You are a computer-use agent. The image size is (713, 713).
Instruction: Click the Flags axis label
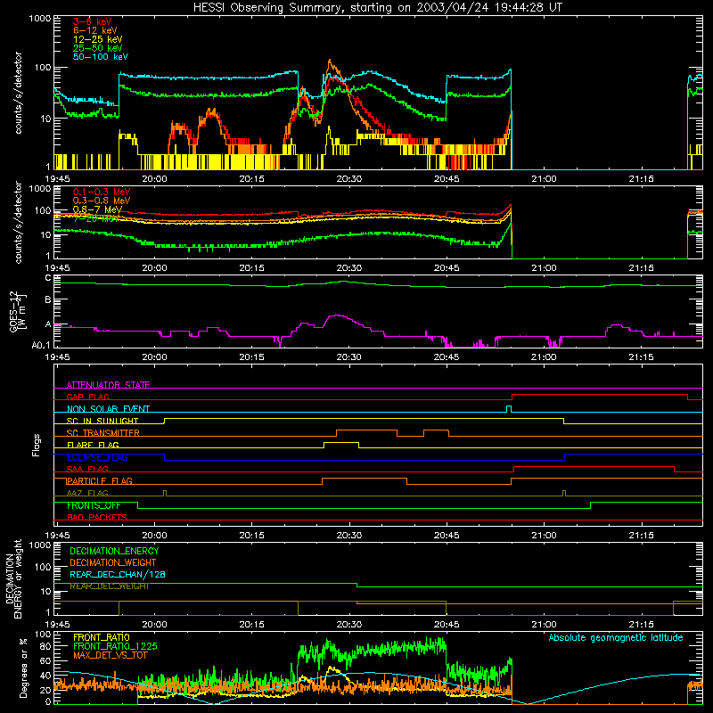coord(37,445)
